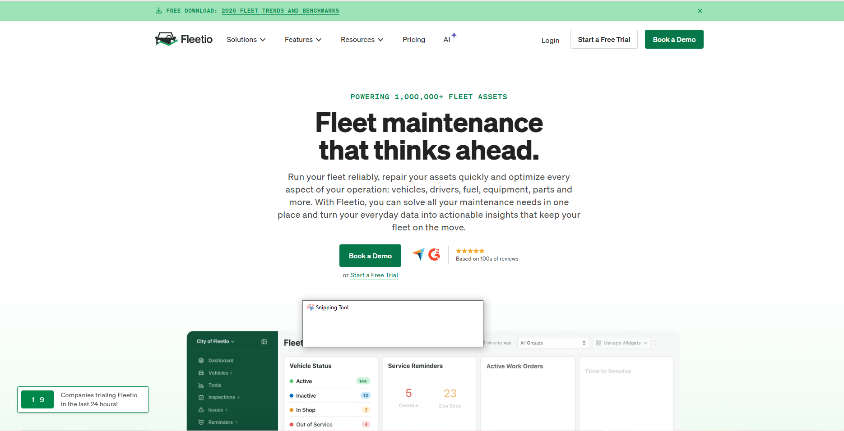Click the Time to Resolve widget title
844x431 pixels.
(x=607, y=371)
